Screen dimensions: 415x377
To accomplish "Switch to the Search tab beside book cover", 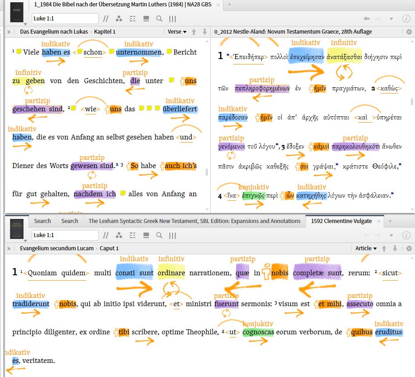I will [42, 221].
